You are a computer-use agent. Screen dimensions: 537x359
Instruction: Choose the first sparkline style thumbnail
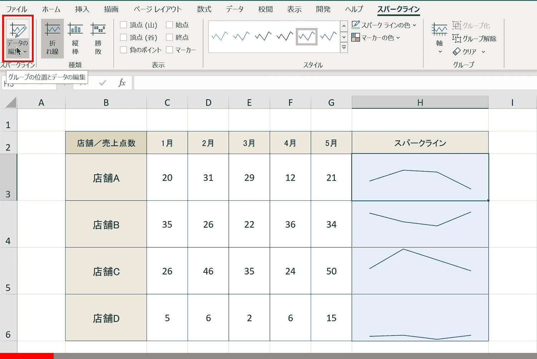[x=219, y=37]
